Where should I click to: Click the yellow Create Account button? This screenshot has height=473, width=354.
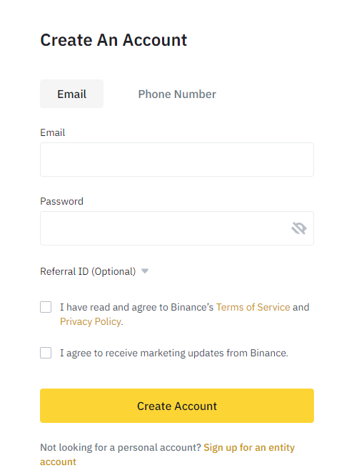pos(177,406)
